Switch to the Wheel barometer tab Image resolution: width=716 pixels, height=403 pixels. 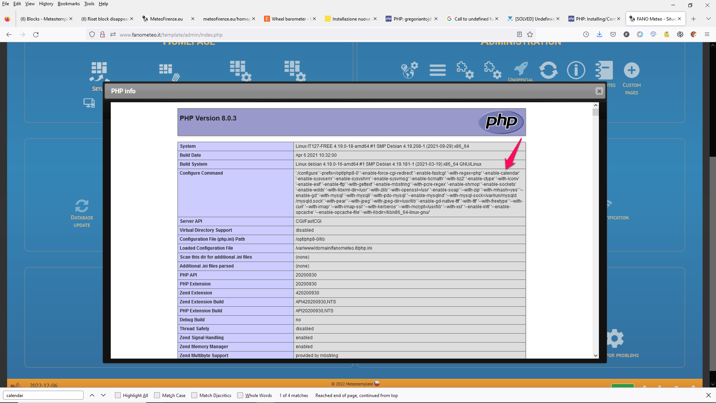point(287,19)
